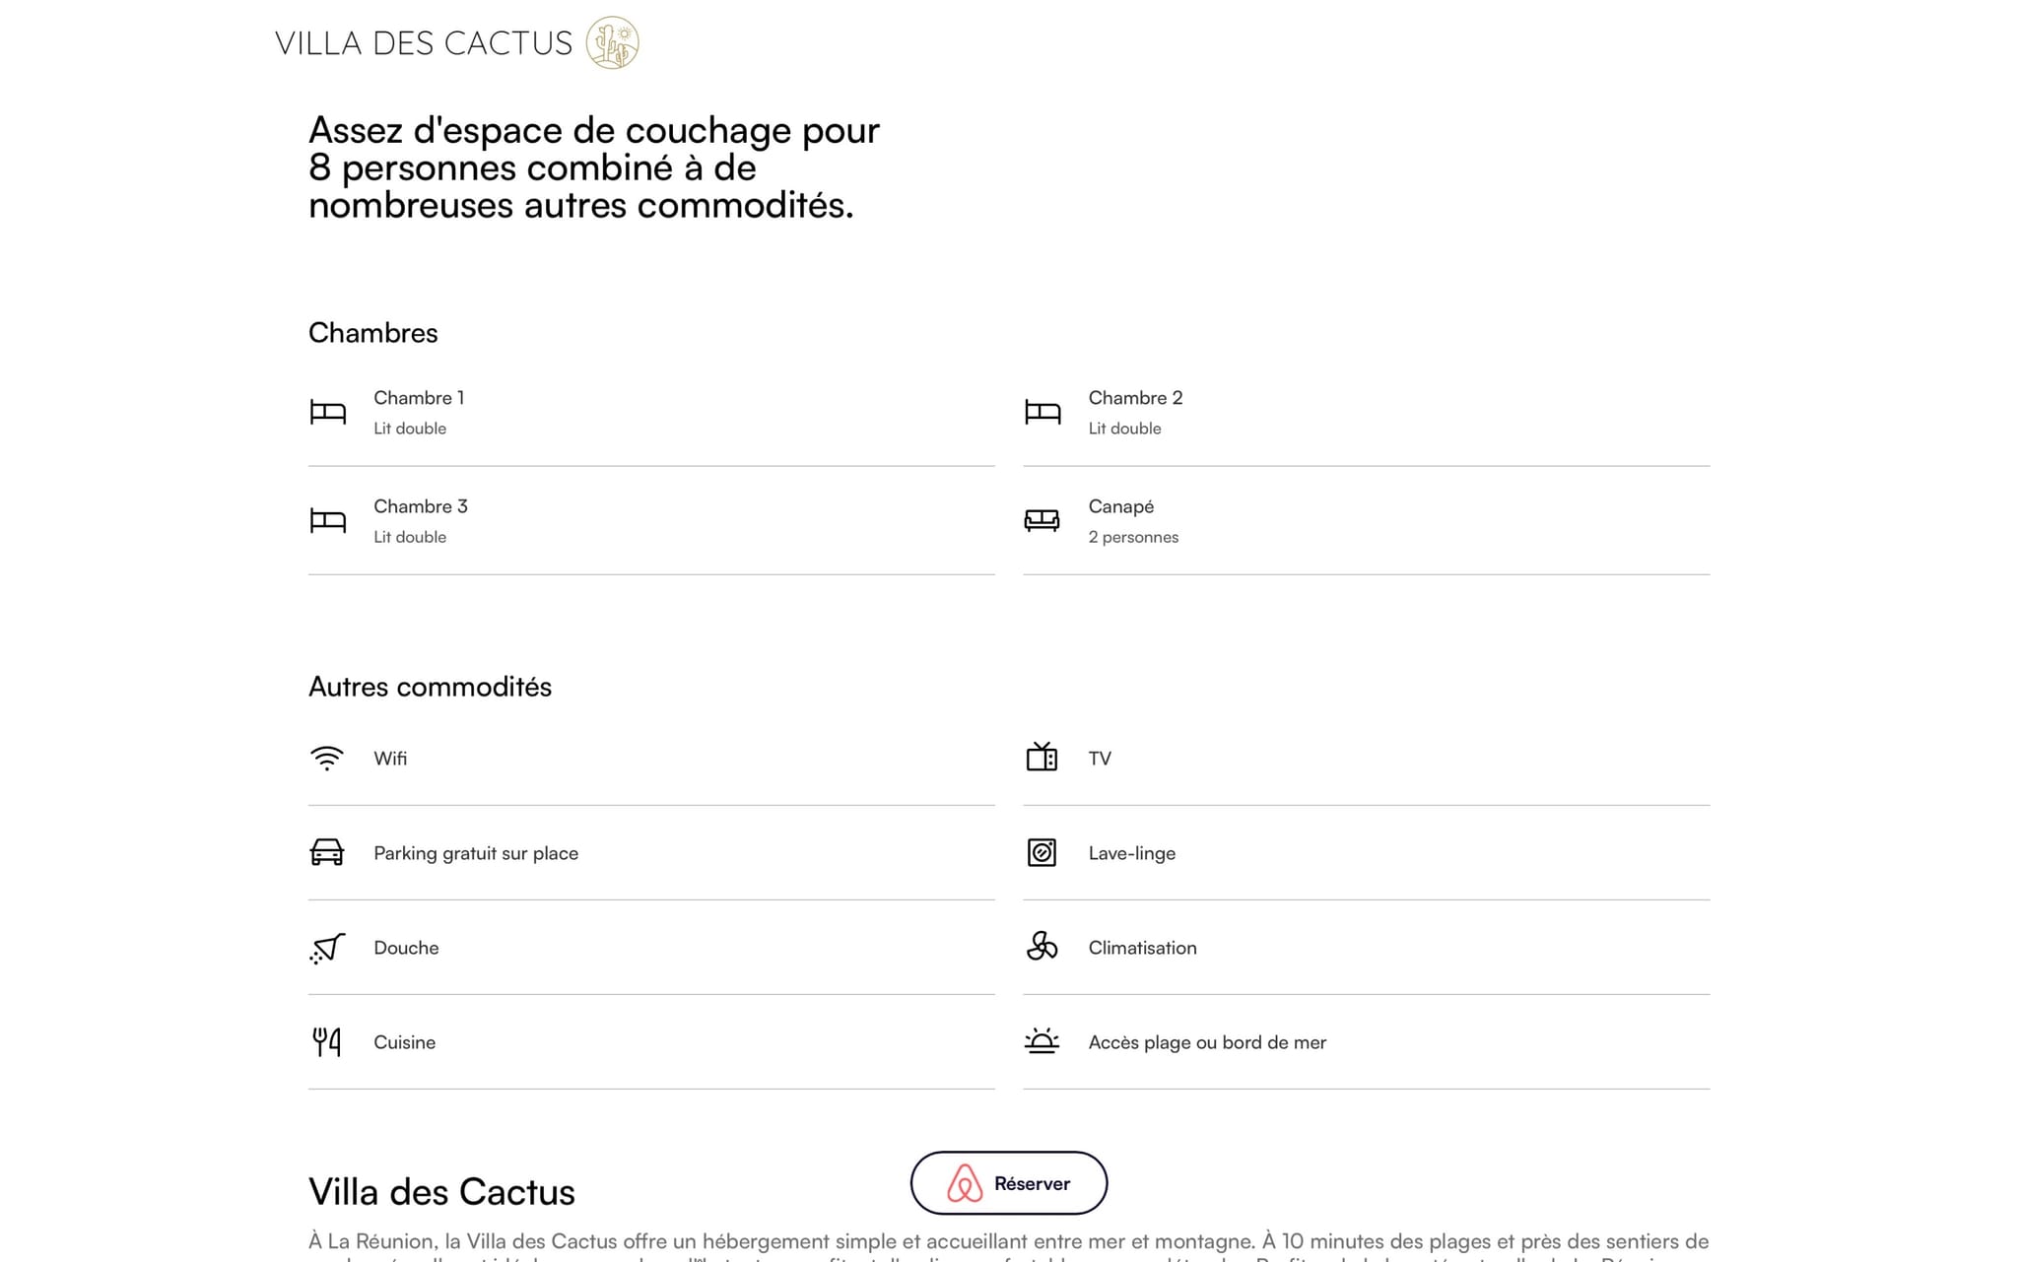Click the Chambres section heading
The height and width of the screenshot is (1262, 2018).
373,333
